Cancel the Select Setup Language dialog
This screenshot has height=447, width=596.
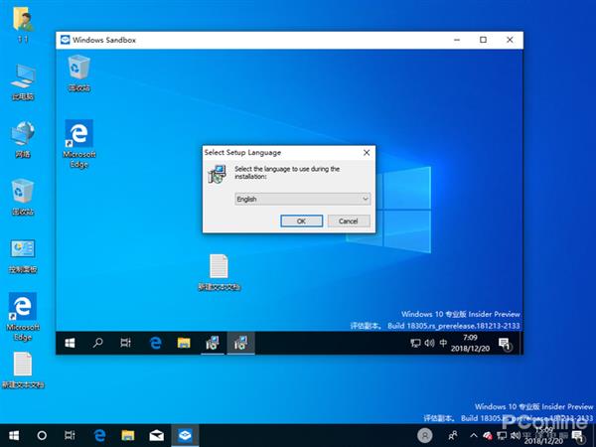(x=349, y=222)
